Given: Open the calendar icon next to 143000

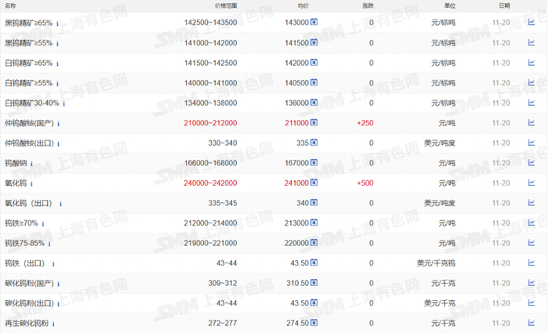Looking at the screenshot, I should coord(314,22).
